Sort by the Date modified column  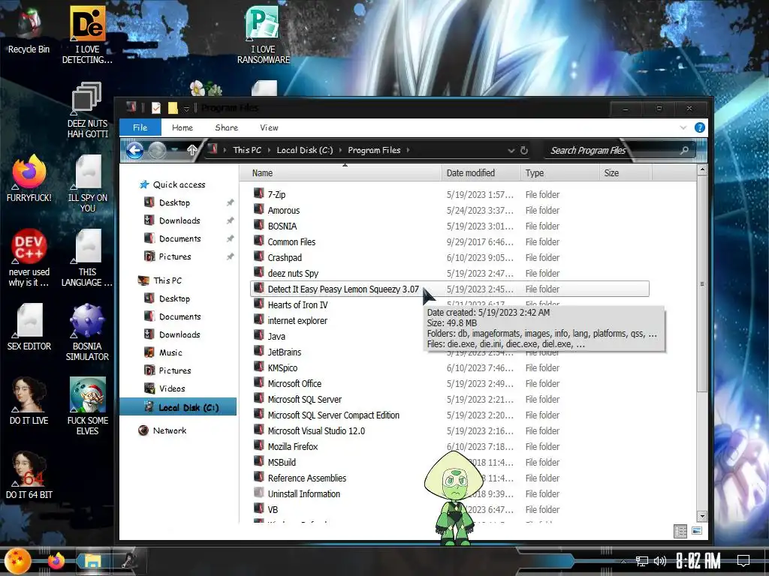(481, 173)
